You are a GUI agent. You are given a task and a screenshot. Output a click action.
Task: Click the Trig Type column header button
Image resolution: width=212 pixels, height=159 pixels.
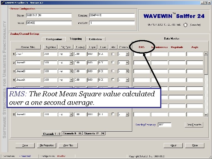pyautogui.click(x=66, y=47)
